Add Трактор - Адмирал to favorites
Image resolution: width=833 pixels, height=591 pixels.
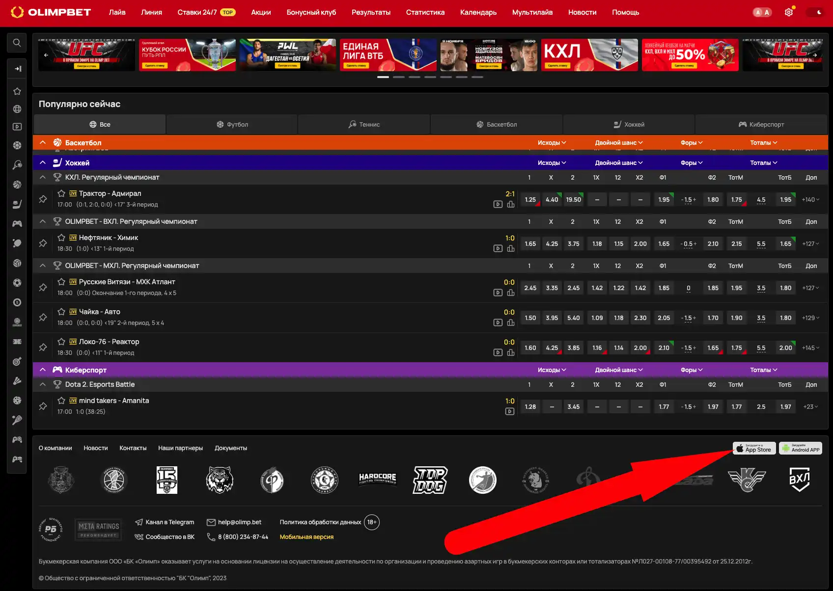[61, 193]
